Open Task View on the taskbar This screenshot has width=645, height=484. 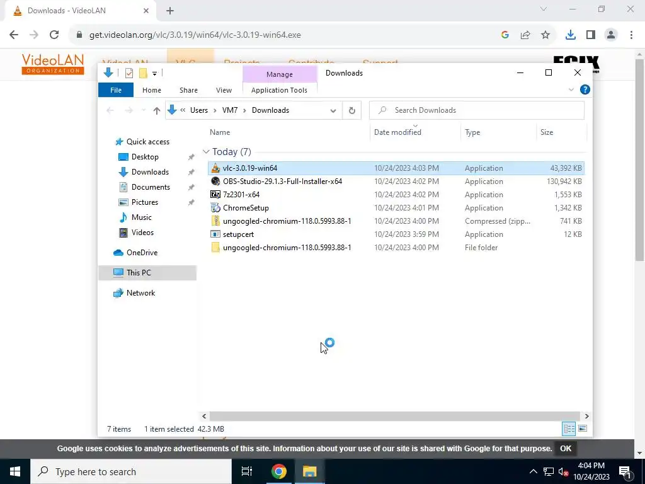click(246, 471)
